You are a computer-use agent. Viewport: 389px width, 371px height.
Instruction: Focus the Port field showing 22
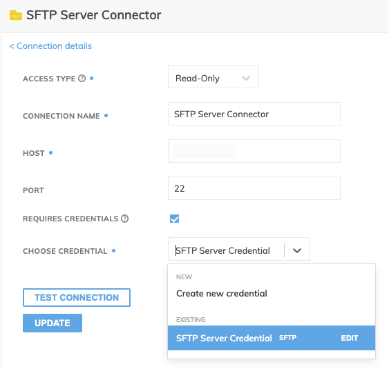[254, 188]
